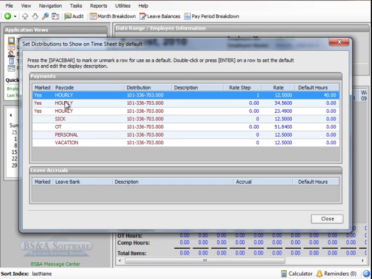Image resolution: width=372 pixels, height=279 pixels.
Task: Open the Utilities menu
Action: click(123, 6)
